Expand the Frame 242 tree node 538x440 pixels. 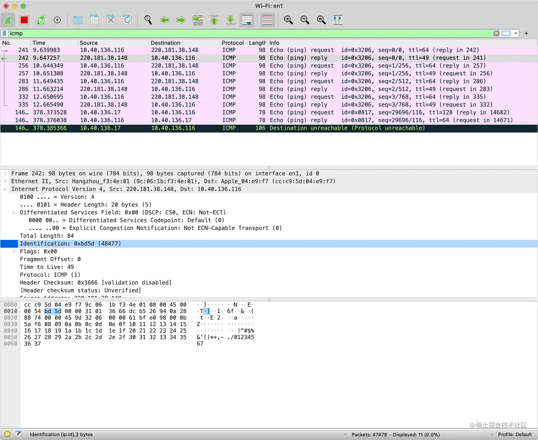coord(5,174)
